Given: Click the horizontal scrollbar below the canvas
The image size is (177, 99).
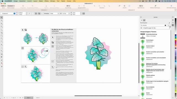Looking at the screenshot, I should (x=98, y=96).
